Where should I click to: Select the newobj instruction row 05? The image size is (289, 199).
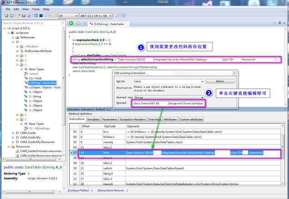(175, 142)
